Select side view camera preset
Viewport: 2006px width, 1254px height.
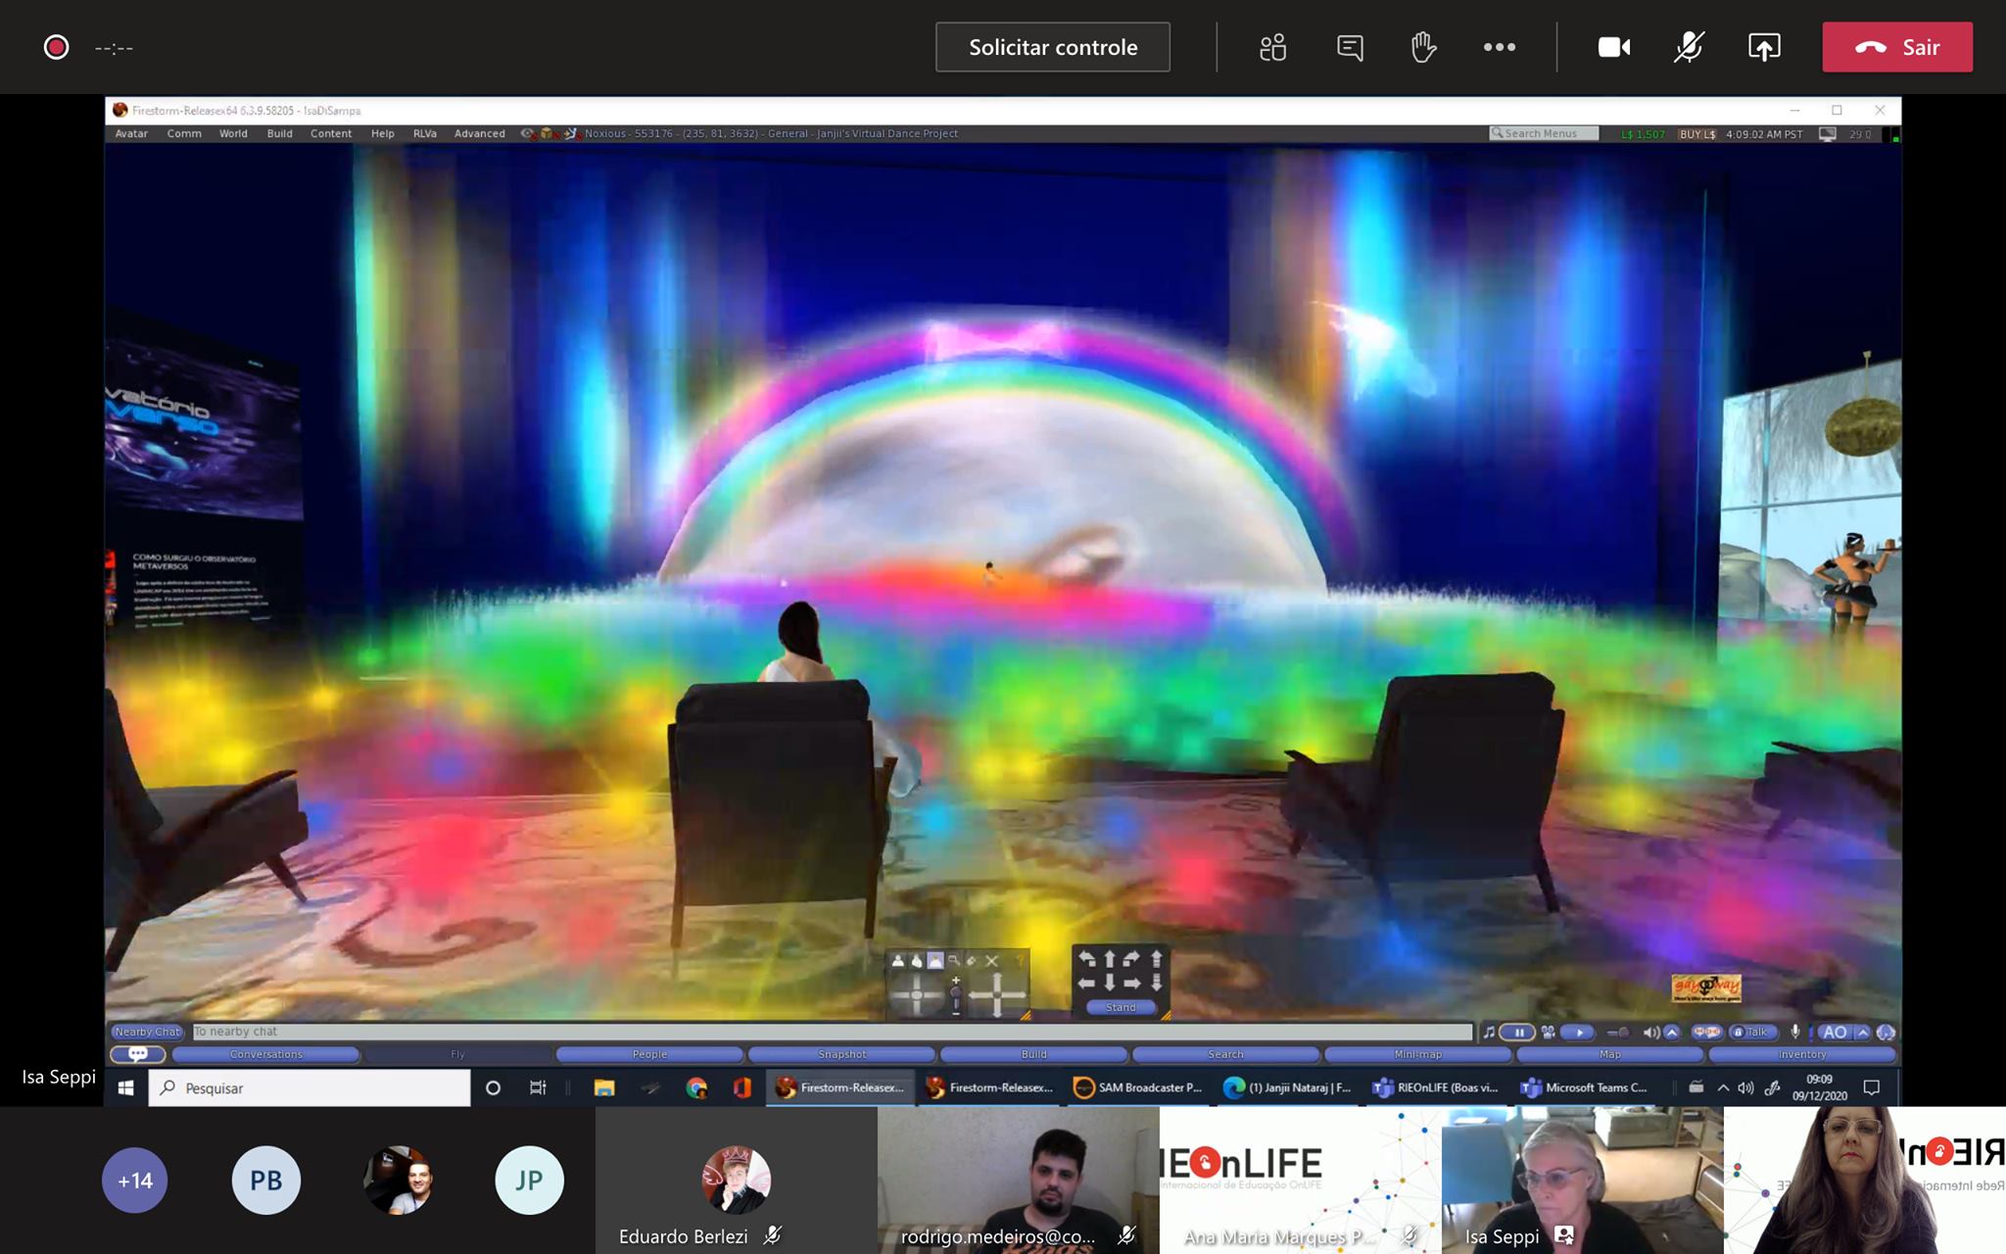pos(917,961)
